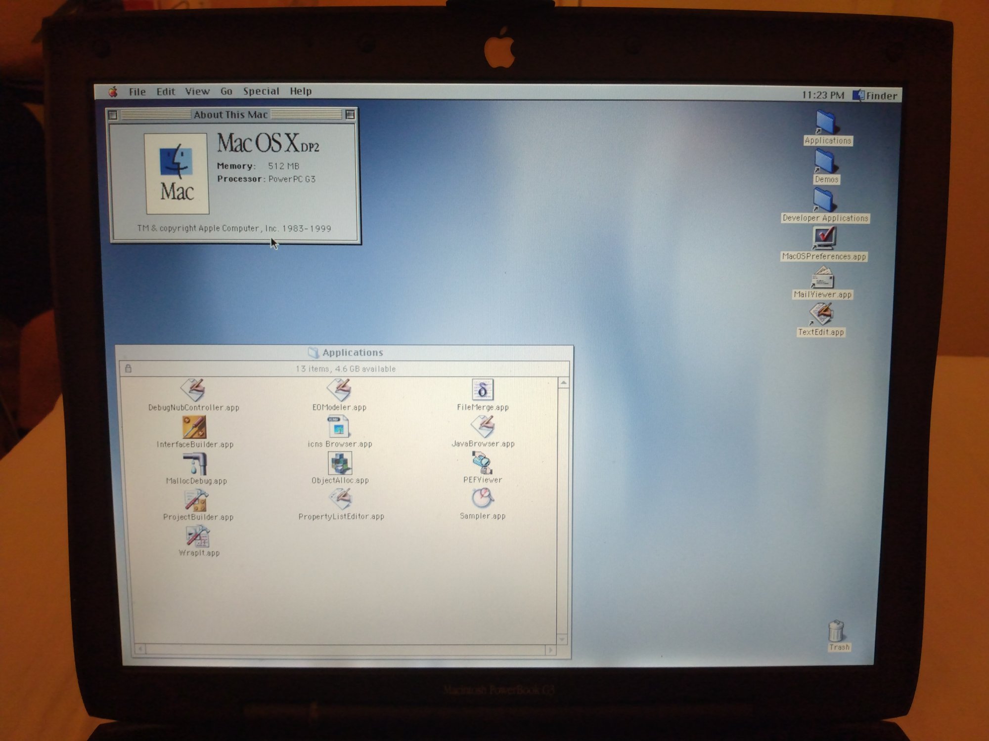Click the scroll left arrow in Applications window

[140, 649]
